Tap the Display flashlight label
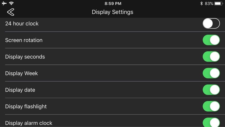Screen dimensions: 225x127 pyautogui.click(x=26, y=107)
